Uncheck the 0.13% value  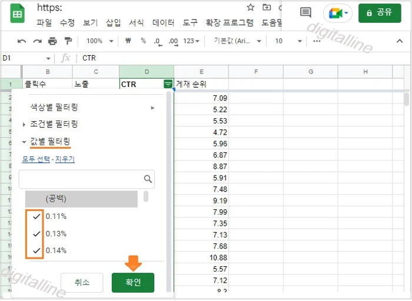coord(36,234)
